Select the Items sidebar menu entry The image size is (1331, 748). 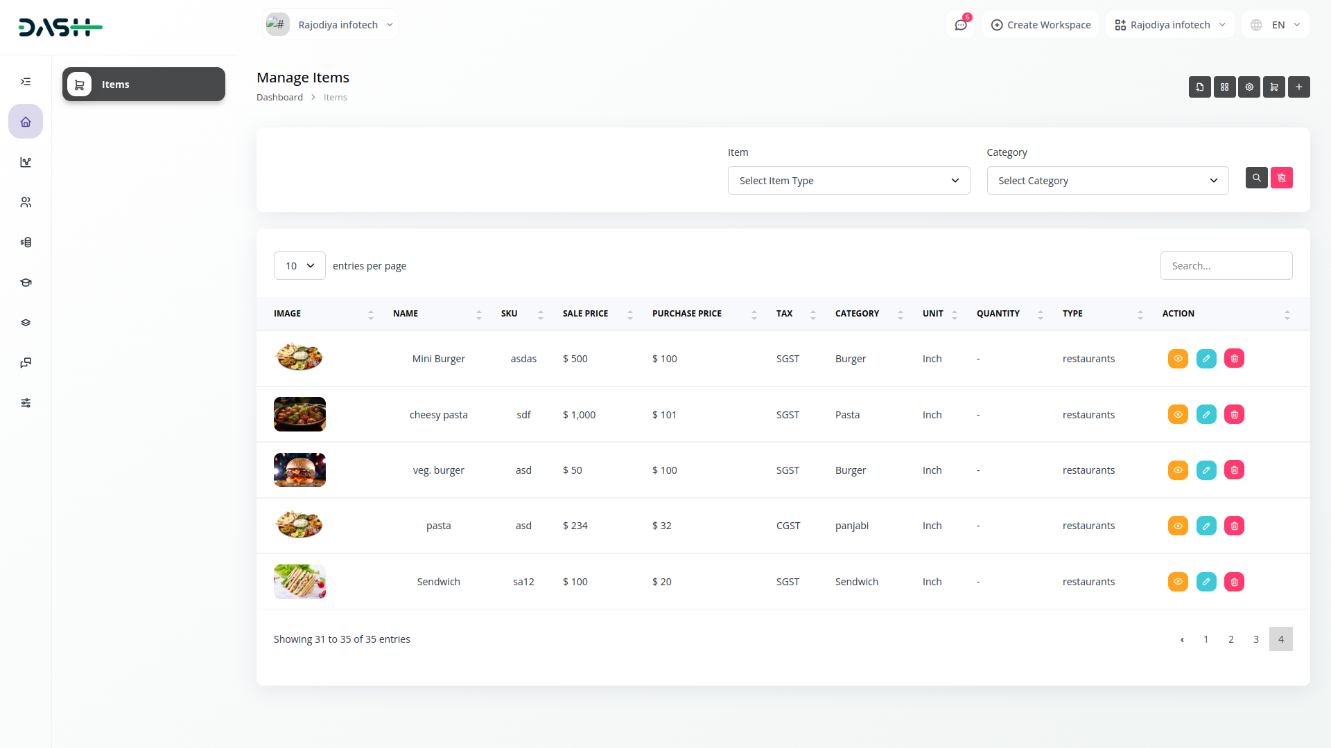coord(143,84)
